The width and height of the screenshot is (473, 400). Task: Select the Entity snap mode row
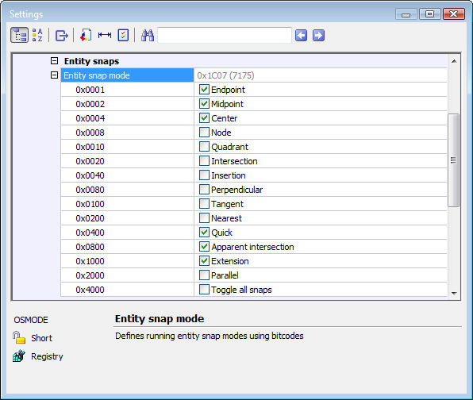pyautogui.click(x=254, y=75)
